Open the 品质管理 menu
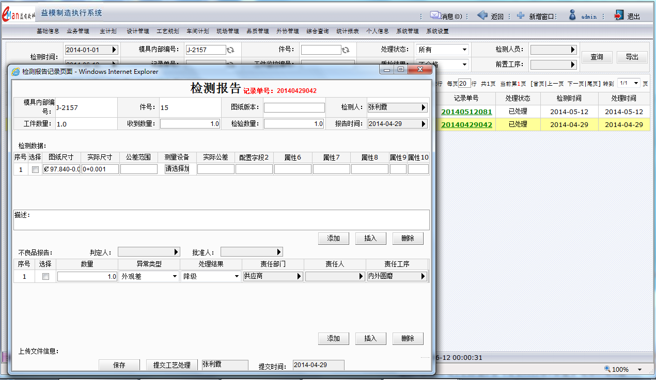This screenshot has width=656, height=380. click(x=257, y=31)
